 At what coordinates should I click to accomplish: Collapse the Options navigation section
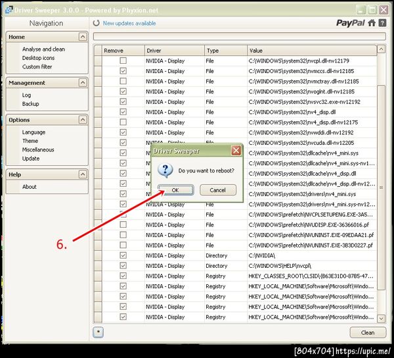point(83,120)
